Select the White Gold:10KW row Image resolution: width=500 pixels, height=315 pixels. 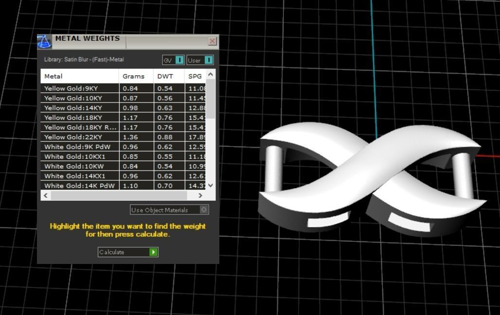click(x=124, y=166)
